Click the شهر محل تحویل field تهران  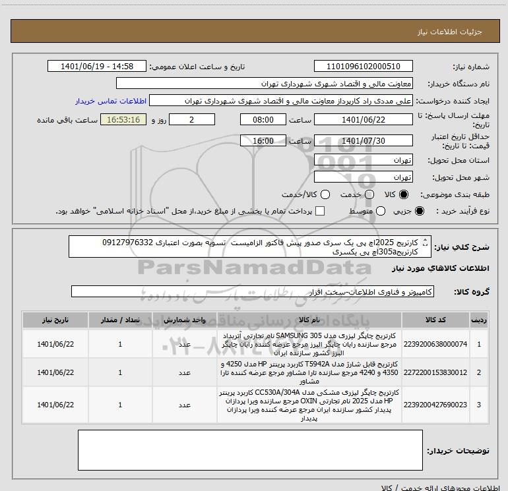(363, 177)
